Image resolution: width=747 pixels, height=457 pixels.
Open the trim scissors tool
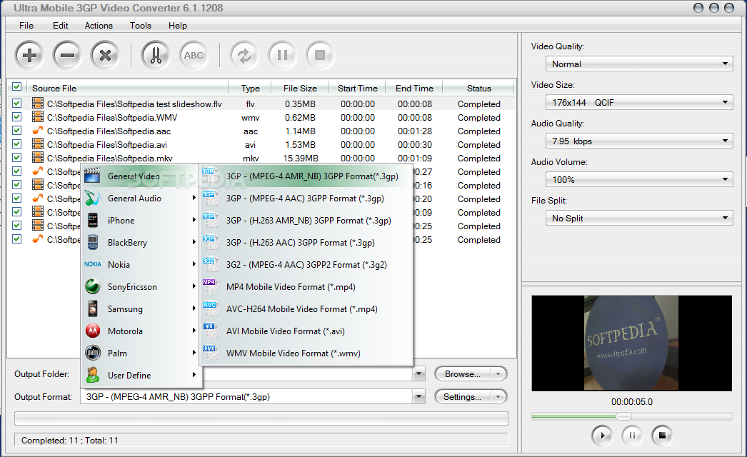pos(155,55)
